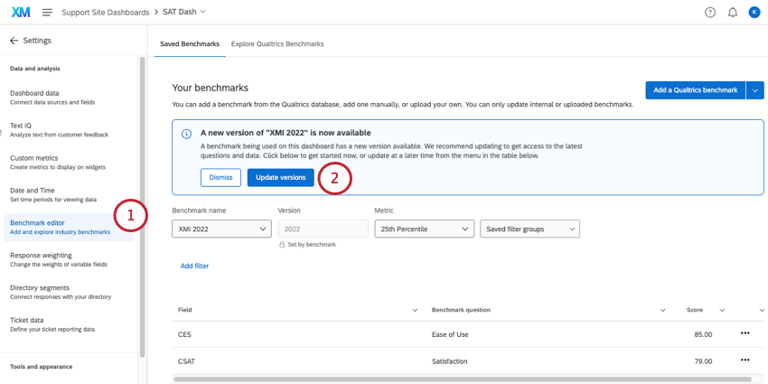Select the Saved Benchmarks tab

[x=190, y=43]
